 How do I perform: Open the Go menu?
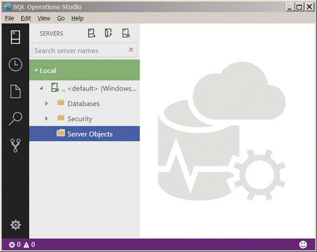pyautogui.click(x=61, y=18)
